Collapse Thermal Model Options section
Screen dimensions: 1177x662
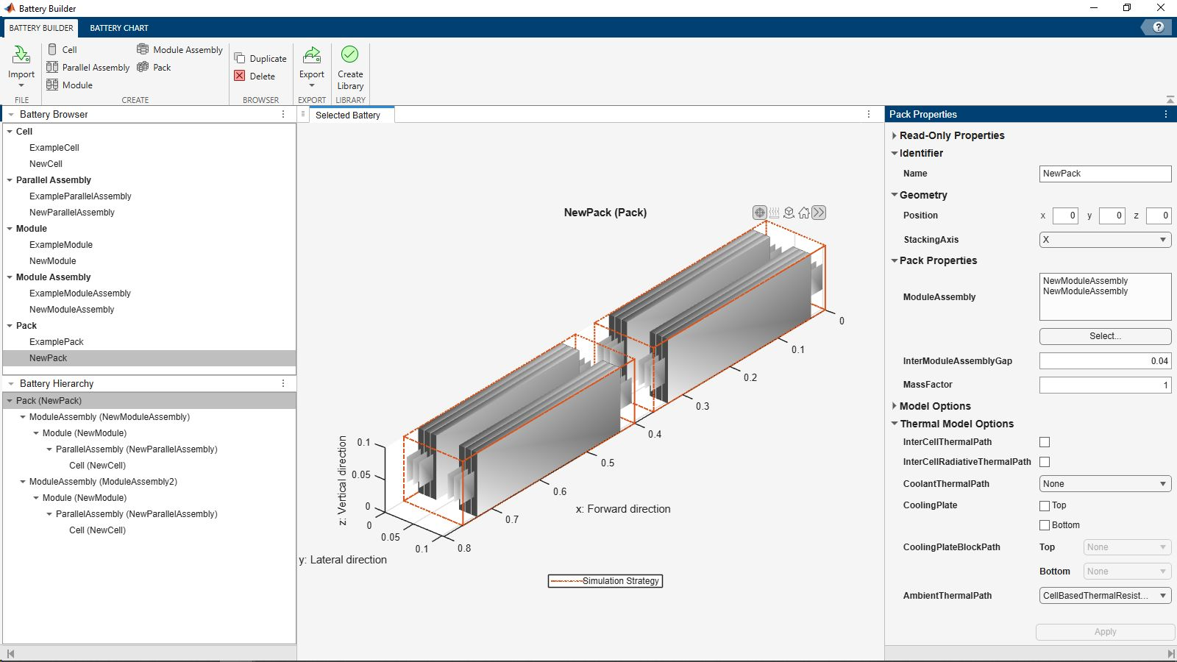pos(895,424)
